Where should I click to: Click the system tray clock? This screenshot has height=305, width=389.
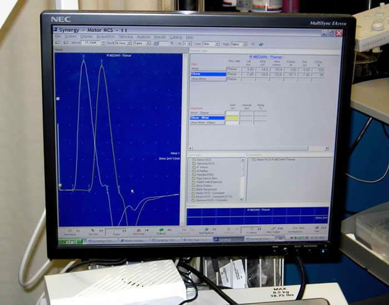317,237
